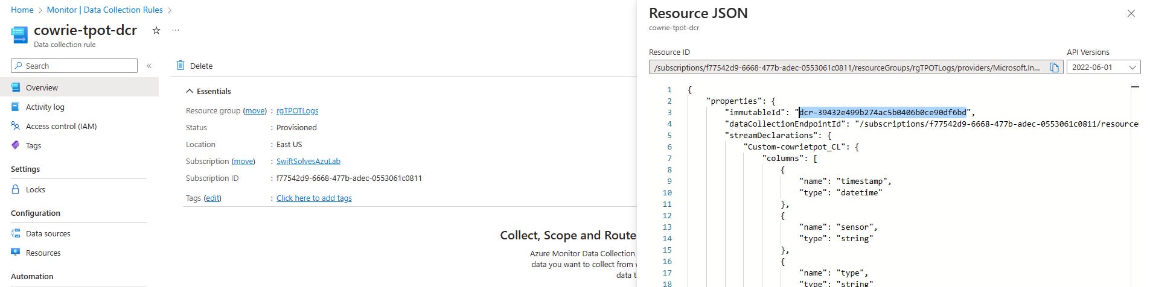Image resolution: width=1150 pixels, height=287 pixels.
Task: Open the Overview menu item
Action: [79, 87]
